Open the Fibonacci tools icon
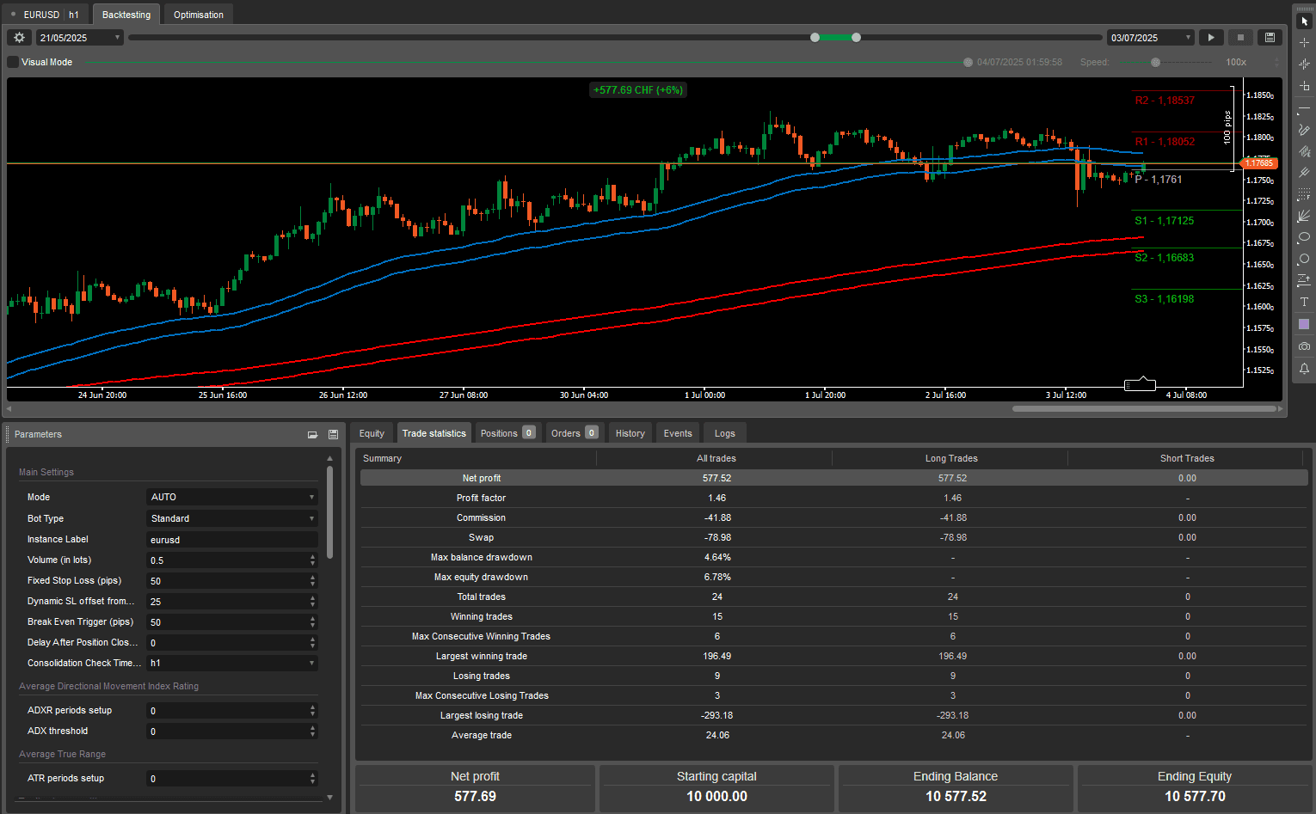Screen dimensions: 1316x814 [x=1304, y=194]
